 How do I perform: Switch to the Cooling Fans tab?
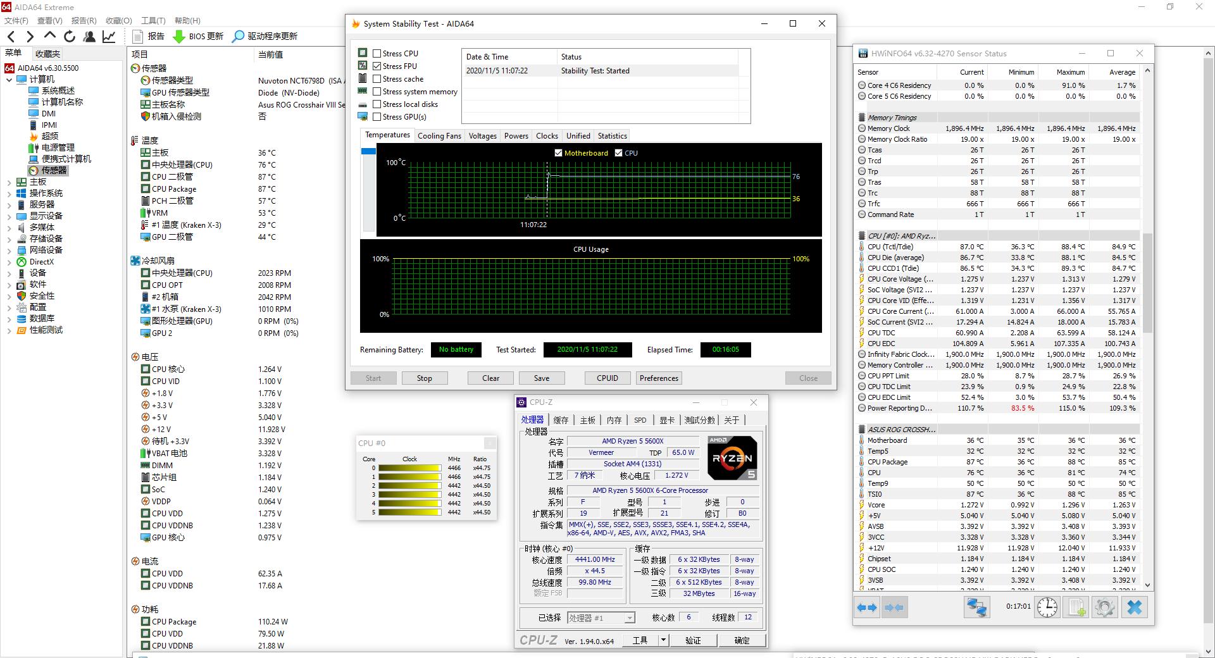[x=439, y=135]
